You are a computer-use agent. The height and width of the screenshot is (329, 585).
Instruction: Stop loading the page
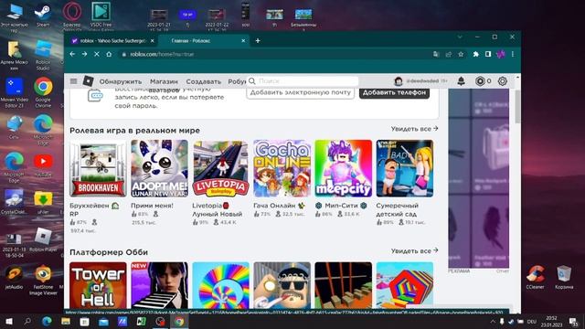(x=97, y=54)
